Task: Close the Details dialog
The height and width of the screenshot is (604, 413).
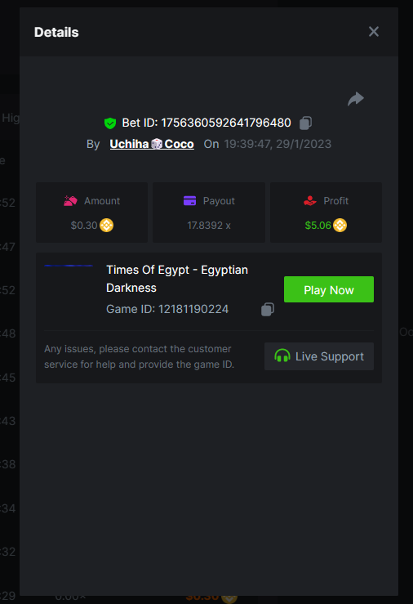Action: pyautogui.click(x=373, y=32)
